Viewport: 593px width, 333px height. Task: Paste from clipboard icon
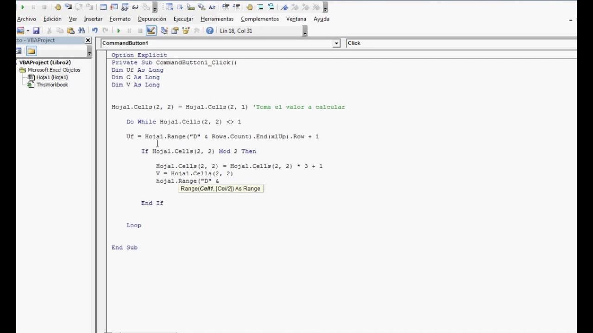[71, 31]
